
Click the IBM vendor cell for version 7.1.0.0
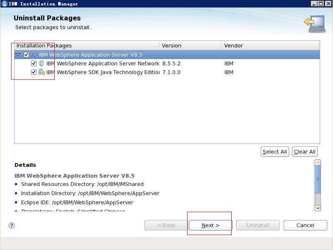pyautogui.click(x=229, y=72)
